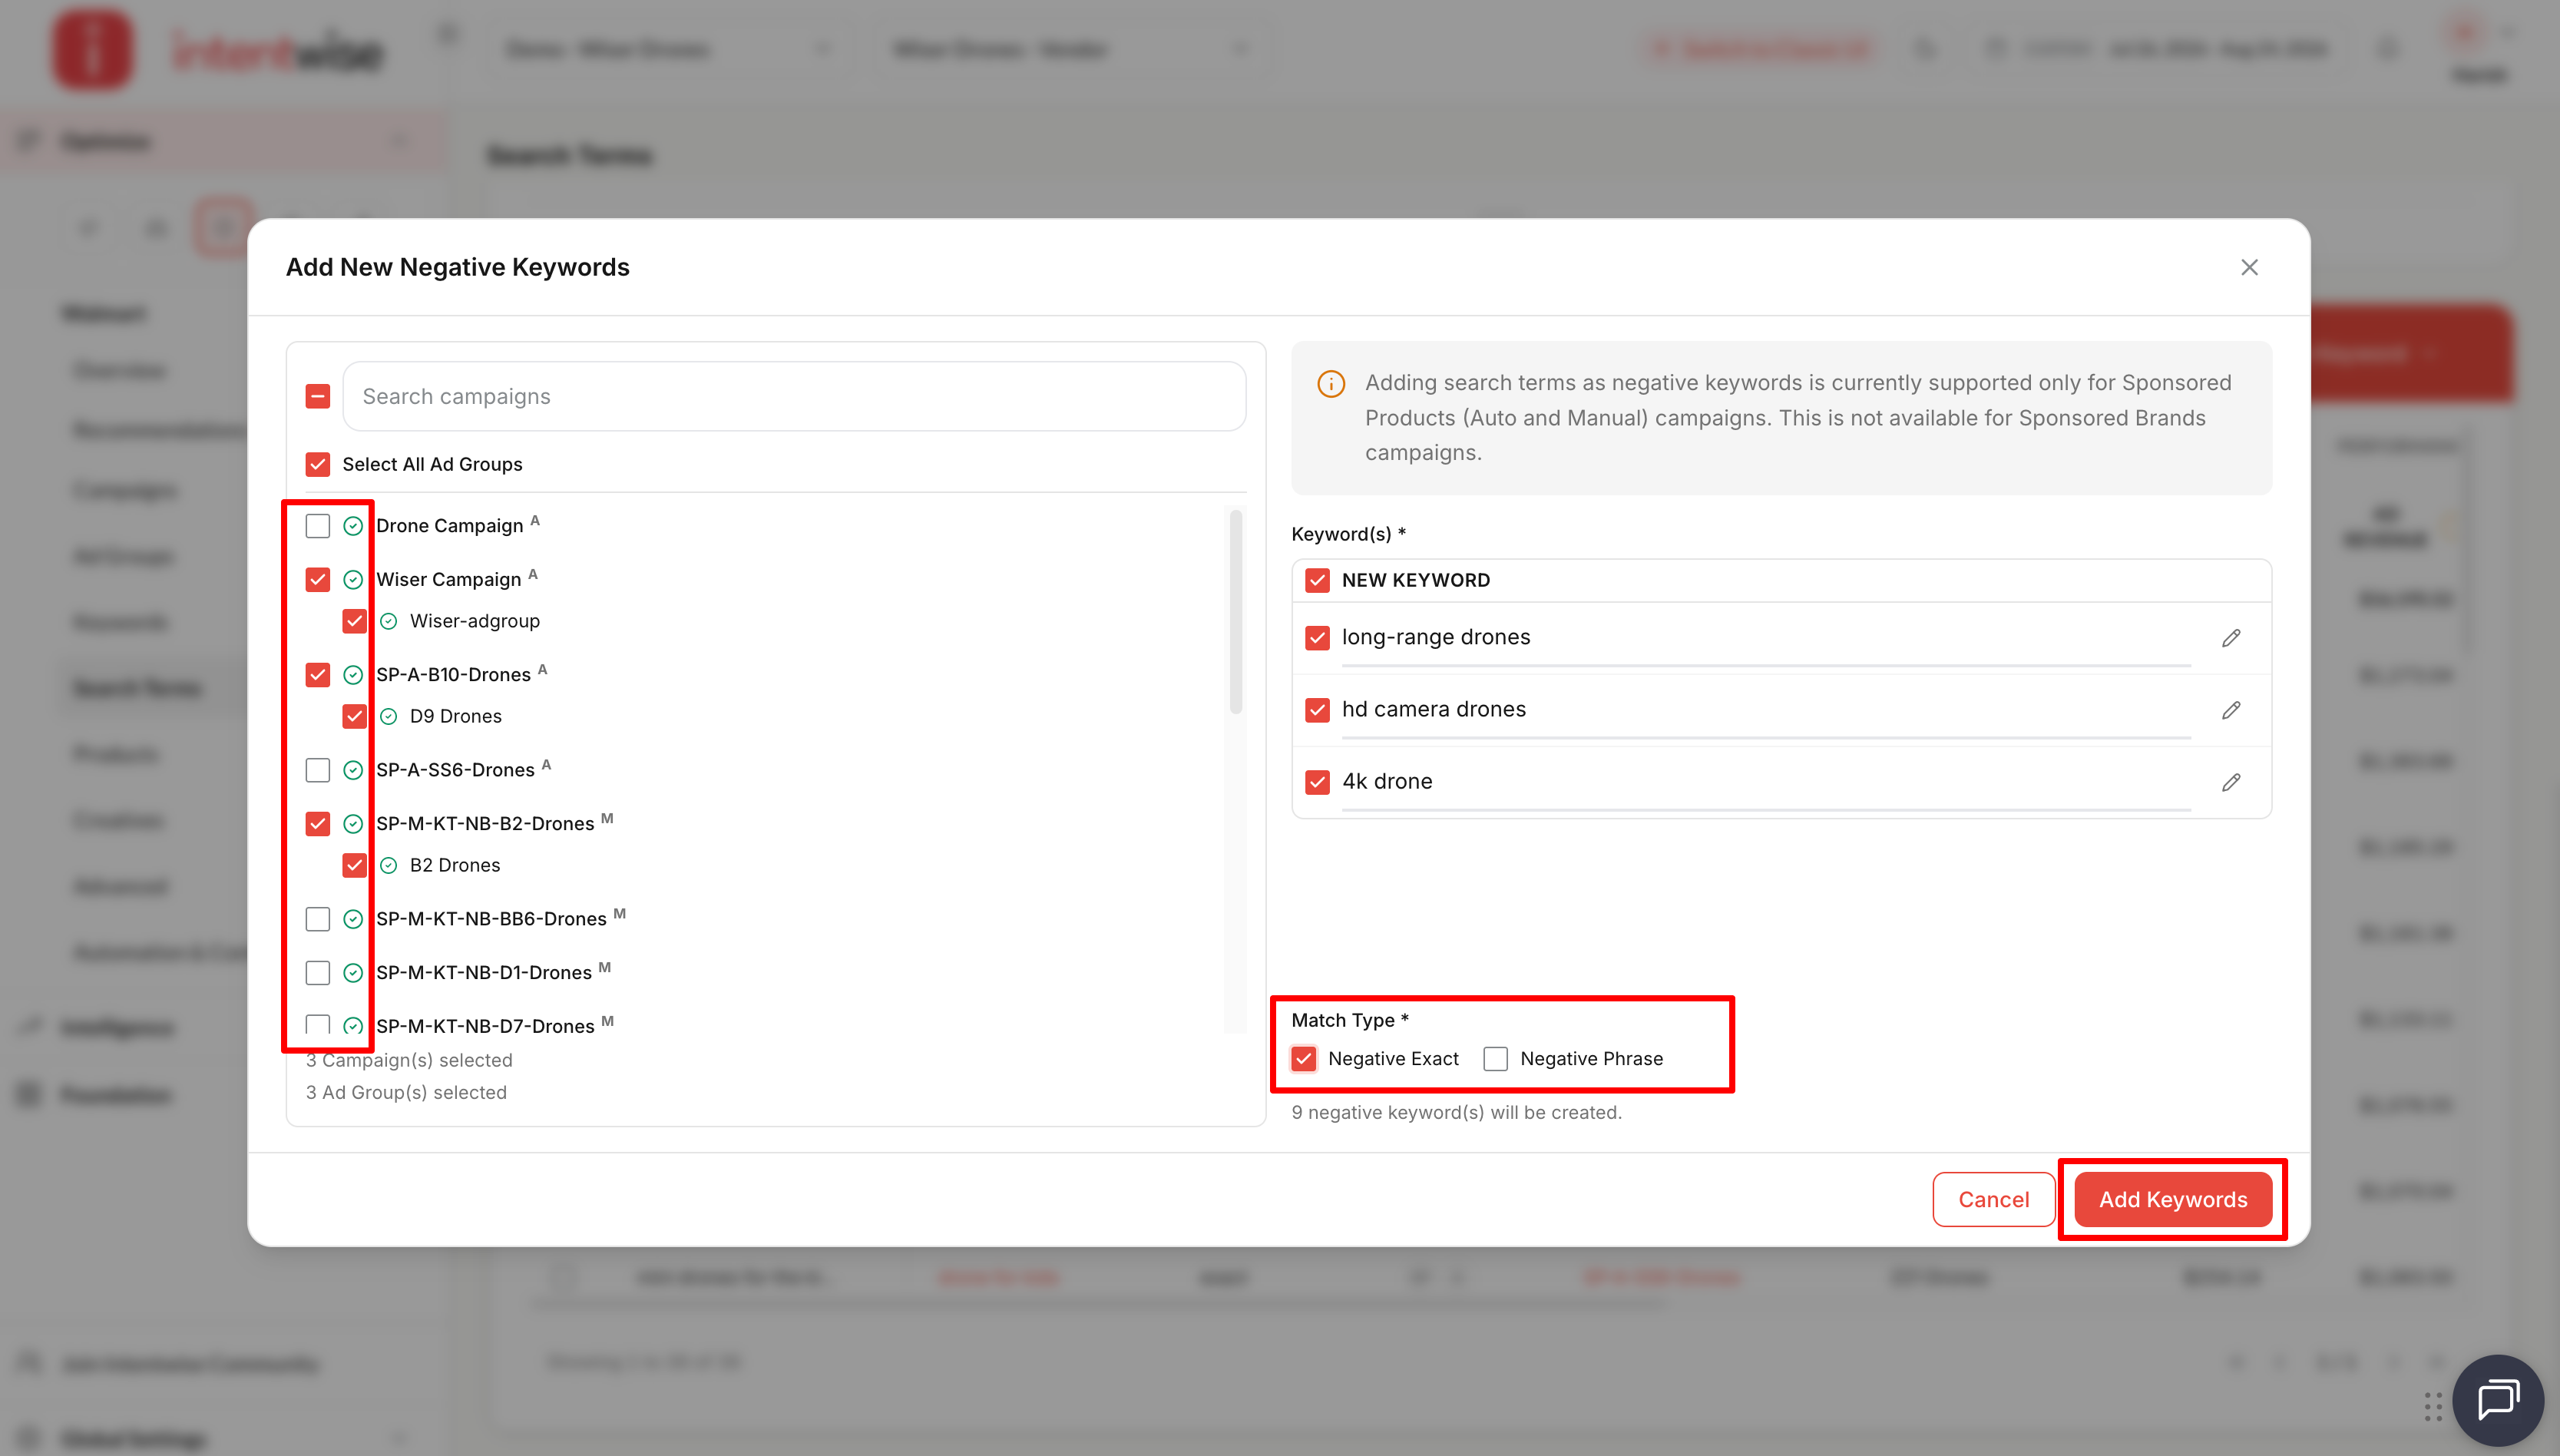Click the green status icon for SP-A-B10-Drones
The width and height of the screenshot is (2560, 1456).
click(353, 675)
